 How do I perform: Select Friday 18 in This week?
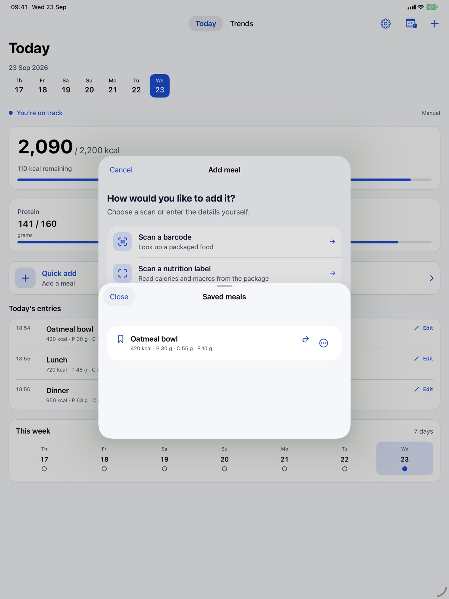tap(104, 459)
